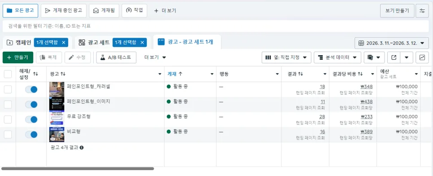433x176 pixels.
Task: Click the result value 18
Action: coord(322,87)
